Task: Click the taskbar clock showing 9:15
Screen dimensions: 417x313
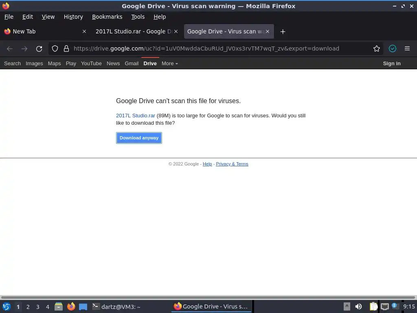Action: click(409, 306)
